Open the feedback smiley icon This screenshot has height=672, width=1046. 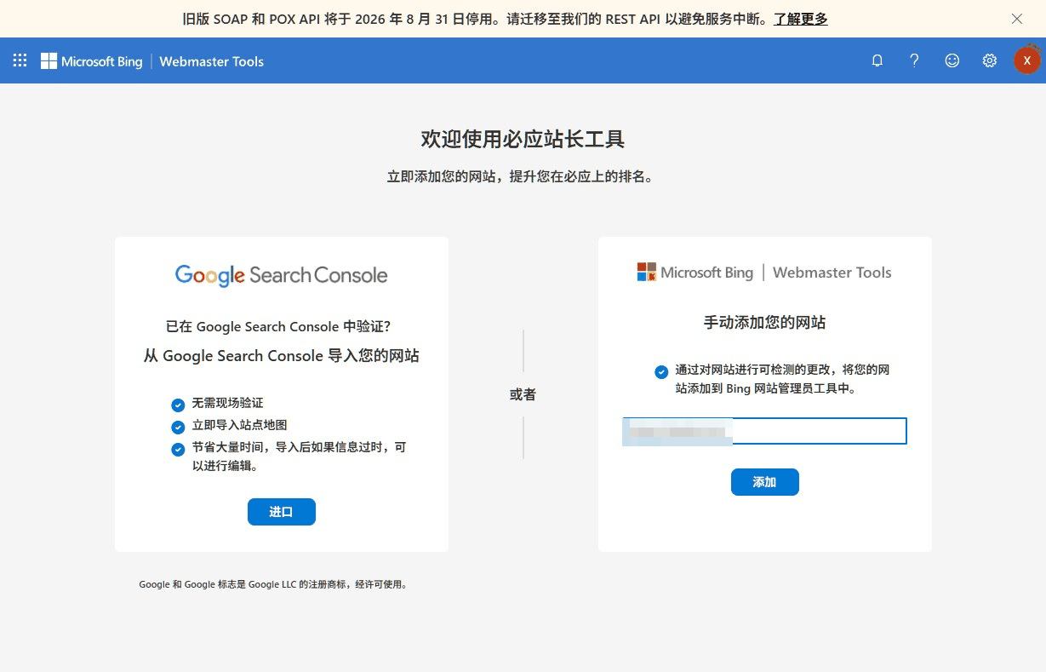(x=952, y=60)
